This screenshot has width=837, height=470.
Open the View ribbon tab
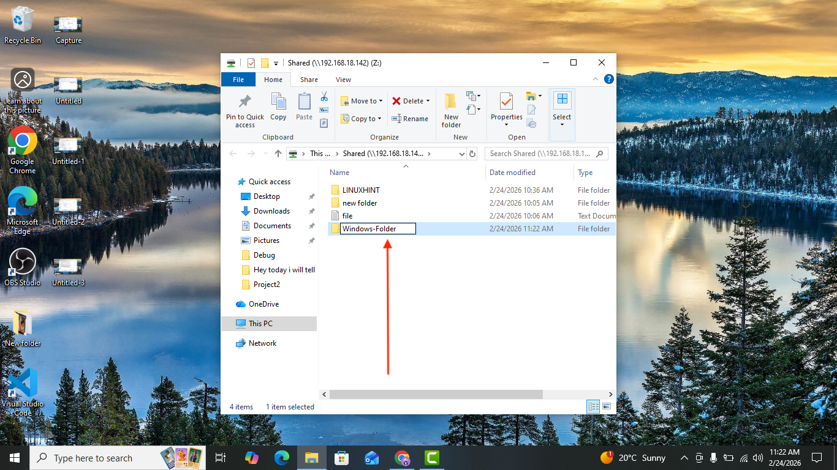(343, 80)
